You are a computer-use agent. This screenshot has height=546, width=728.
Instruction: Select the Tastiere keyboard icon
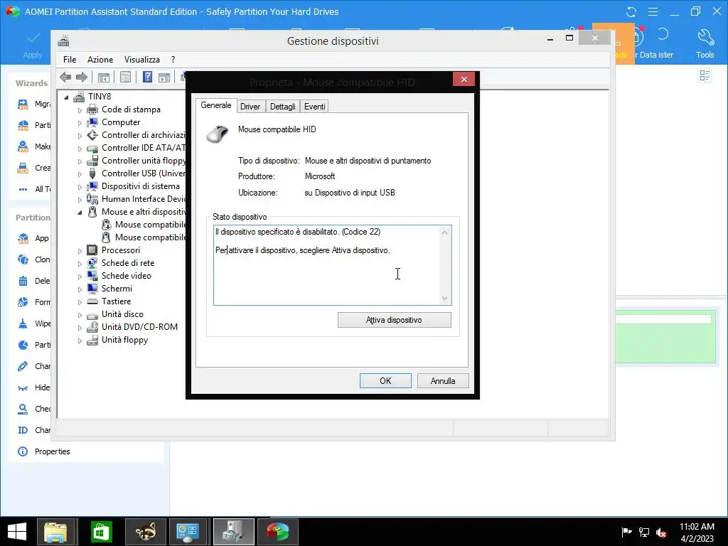[x=92, y=301]
